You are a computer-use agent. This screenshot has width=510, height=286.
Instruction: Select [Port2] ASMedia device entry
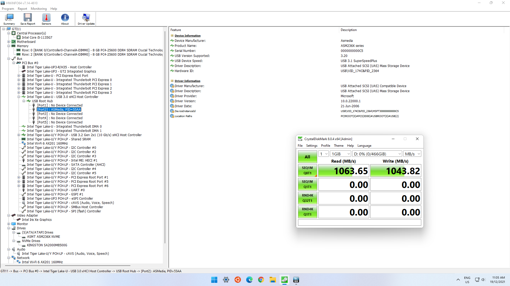(x=59, y=110)
